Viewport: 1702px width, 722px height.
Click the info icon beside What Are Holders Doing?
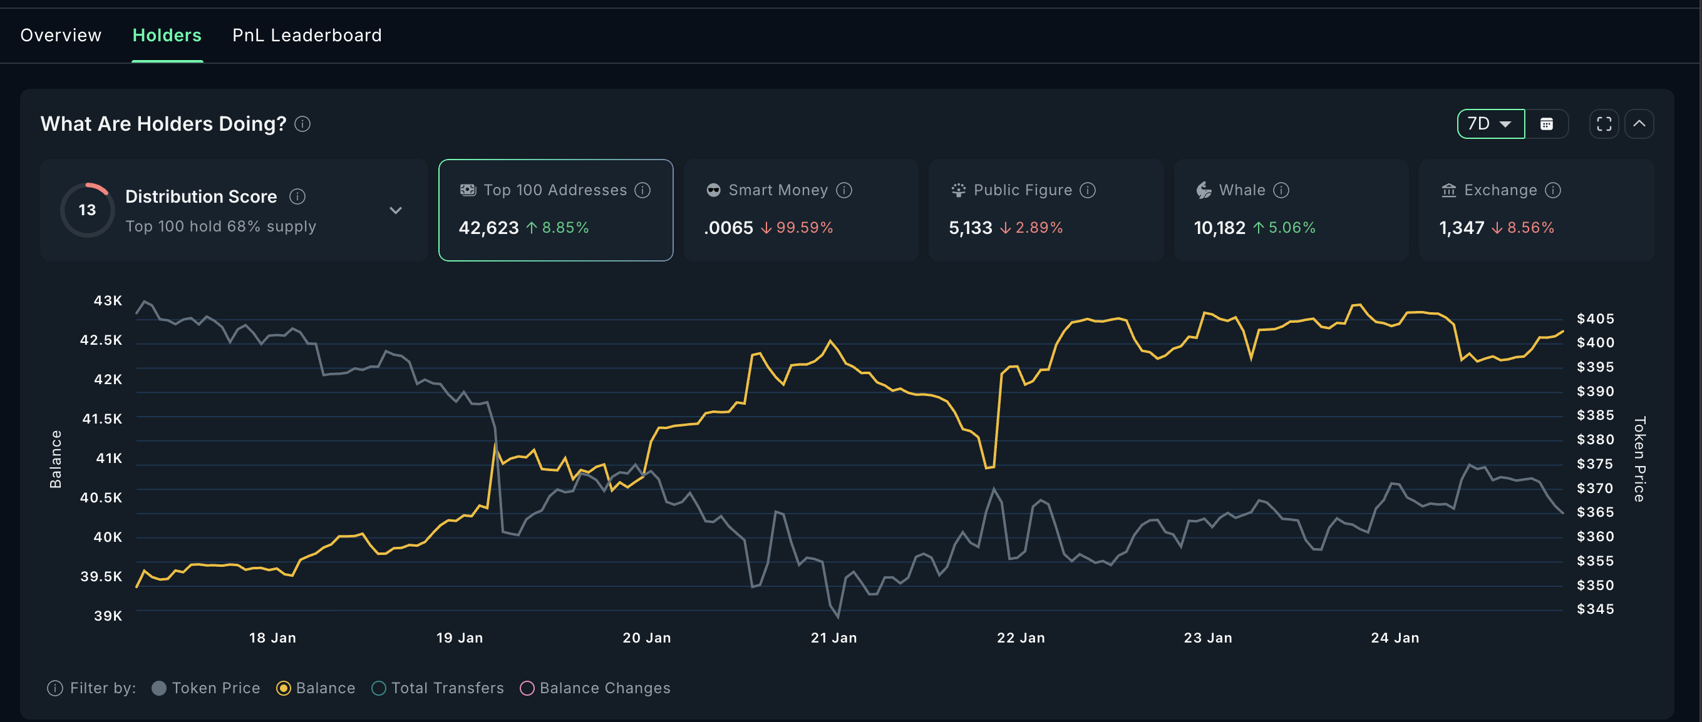coord(302,124)
